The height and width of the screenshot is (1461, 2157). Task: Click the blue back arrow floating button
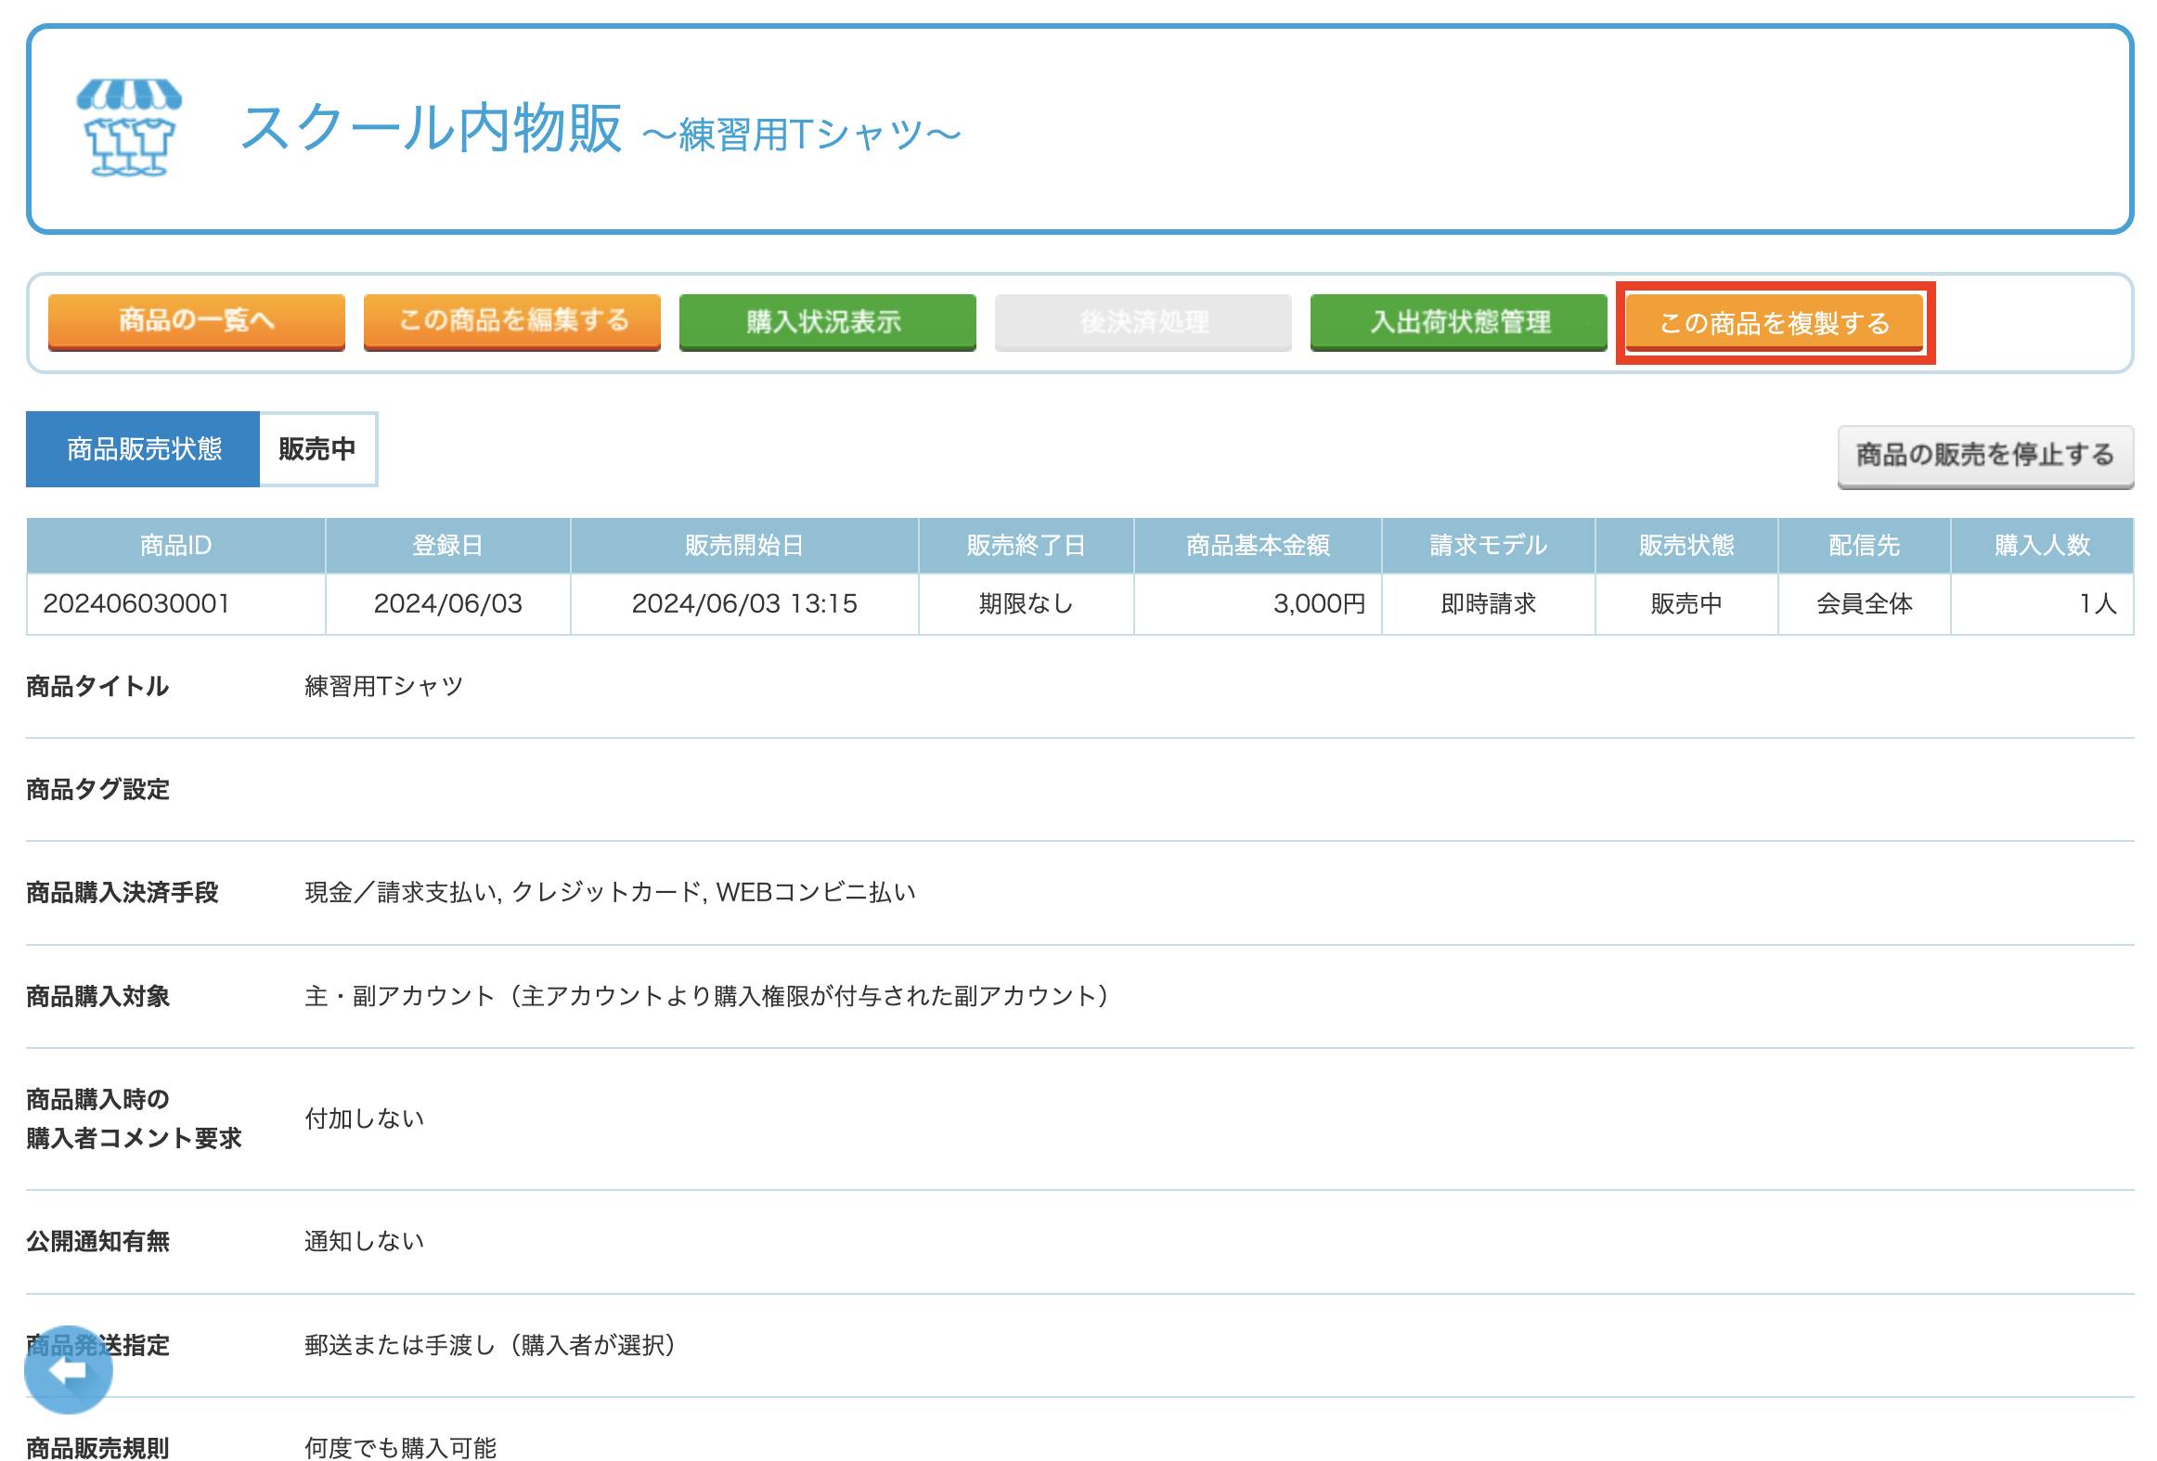[69, 1370]
